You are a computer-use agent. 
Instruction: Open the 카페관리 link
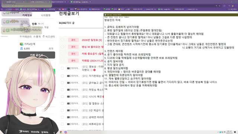coord(26,36)
